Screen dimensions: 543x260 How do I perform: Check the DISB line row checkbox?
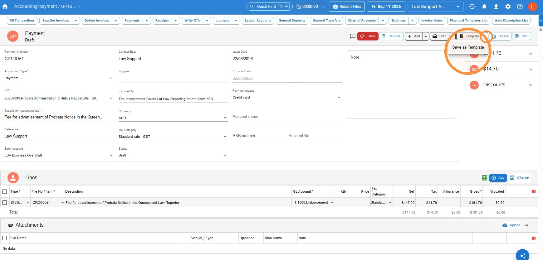pyautogui.click(x=5, y=203)
